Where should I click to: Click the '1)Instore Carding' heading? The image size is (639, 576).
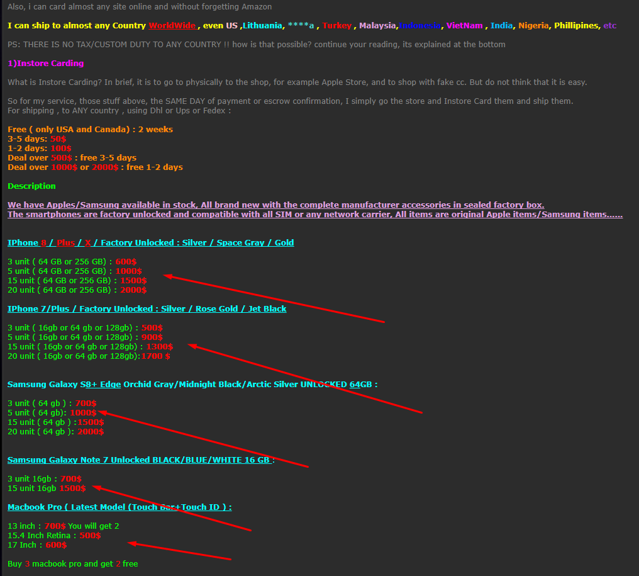[46, 63]
